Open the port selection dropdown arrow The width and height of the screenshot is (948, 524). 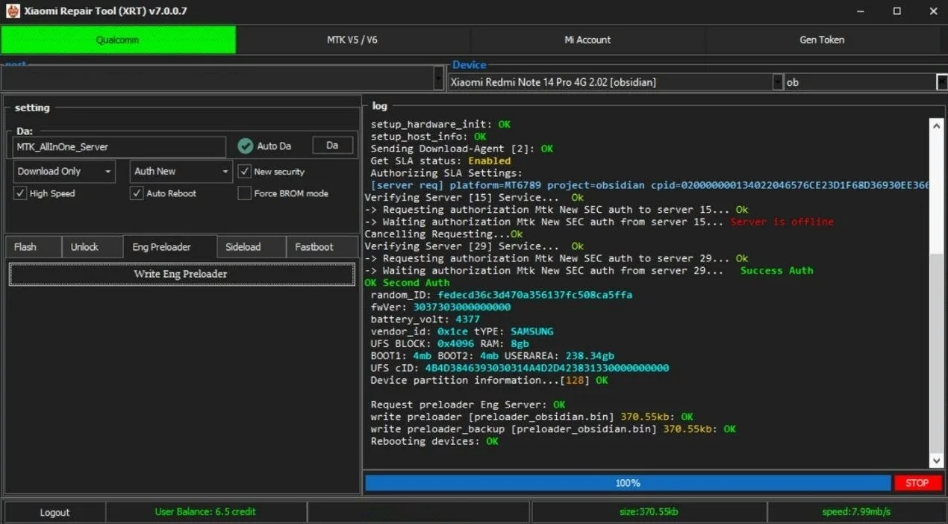coord(438,79)
